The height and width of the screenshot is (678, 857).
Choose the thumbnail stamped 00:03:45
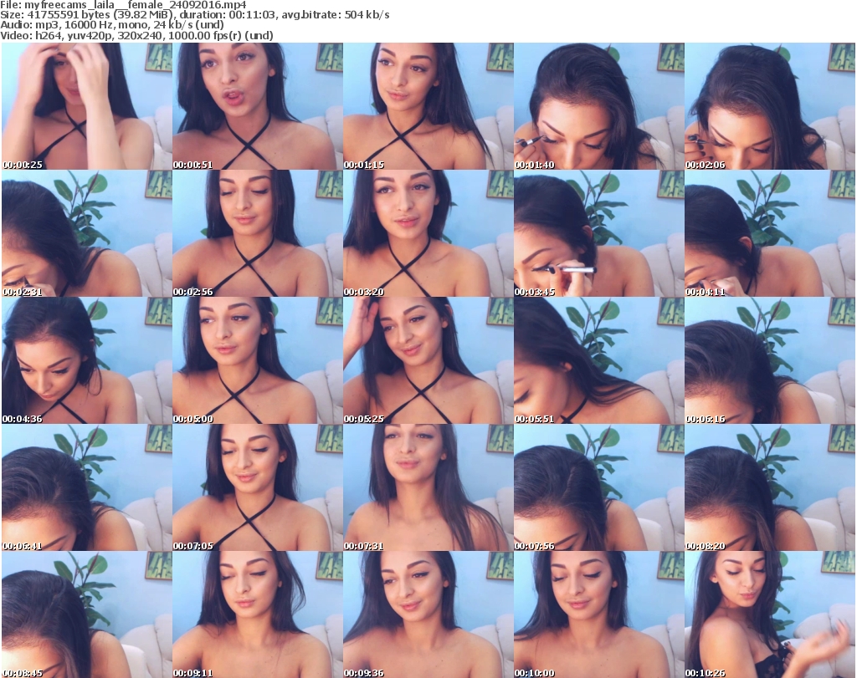[x=599, y=233]
